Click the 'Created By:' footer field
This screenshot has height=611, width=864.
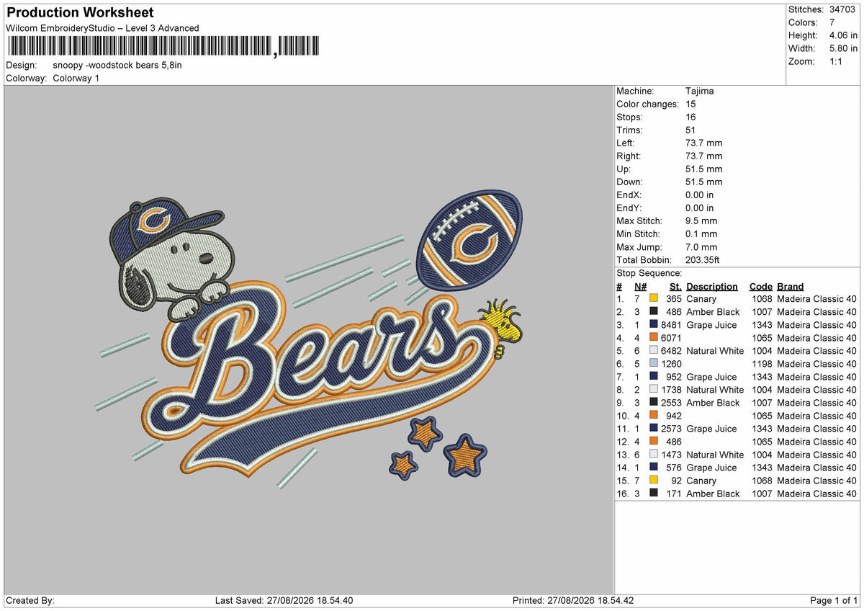point(30,601)
